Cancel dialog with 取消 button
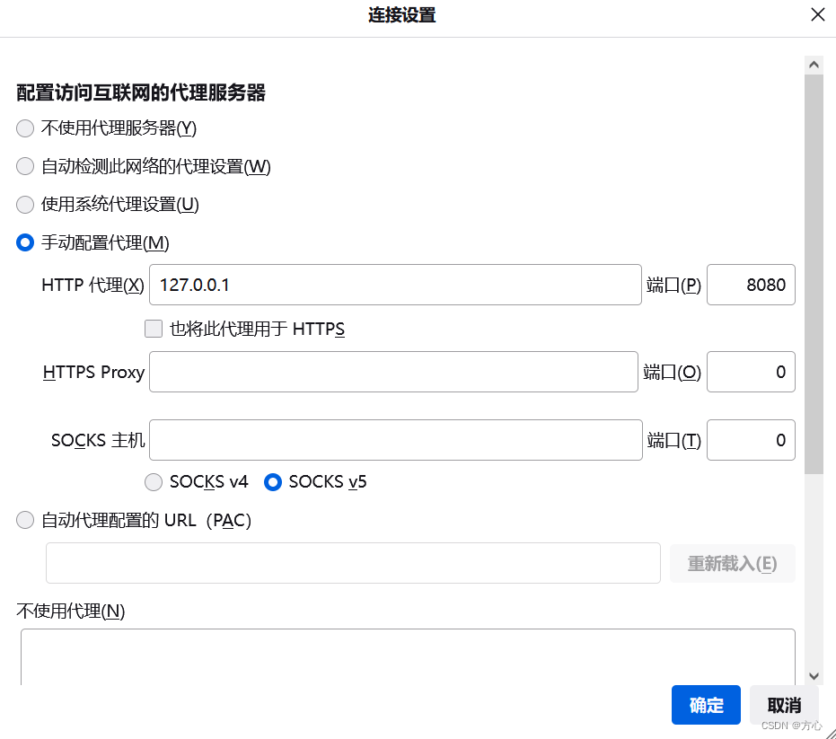The width and height of the screenshot is (836, 739). [x=784, y=705]
